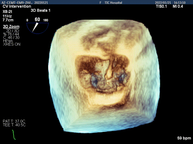Click the white angle pointer in the dial
The height and width of the screenshot is (144, 193).
click(35, 28)
